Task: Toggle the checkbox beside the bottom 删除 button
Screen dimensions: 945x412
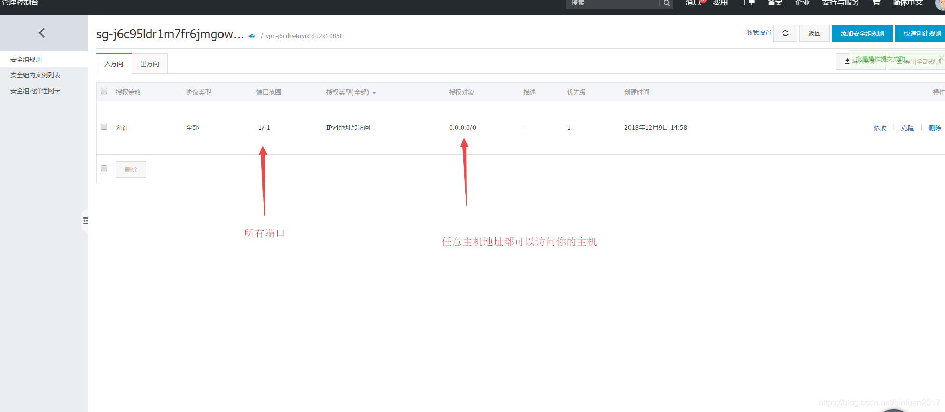Action: (104, 168)
